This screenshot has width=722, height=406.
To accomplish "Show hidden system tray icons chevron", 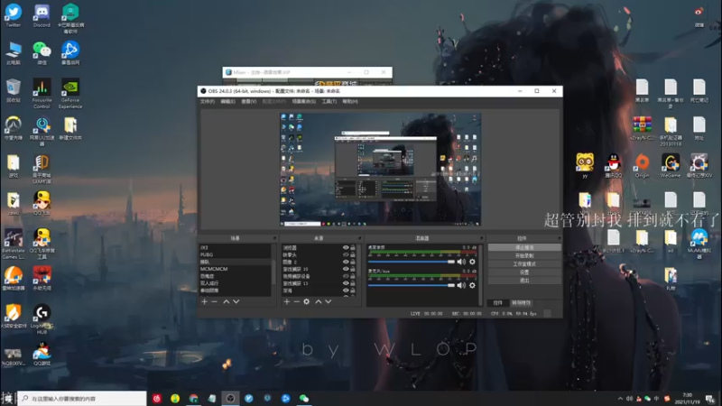I will [x=620, y=399].
